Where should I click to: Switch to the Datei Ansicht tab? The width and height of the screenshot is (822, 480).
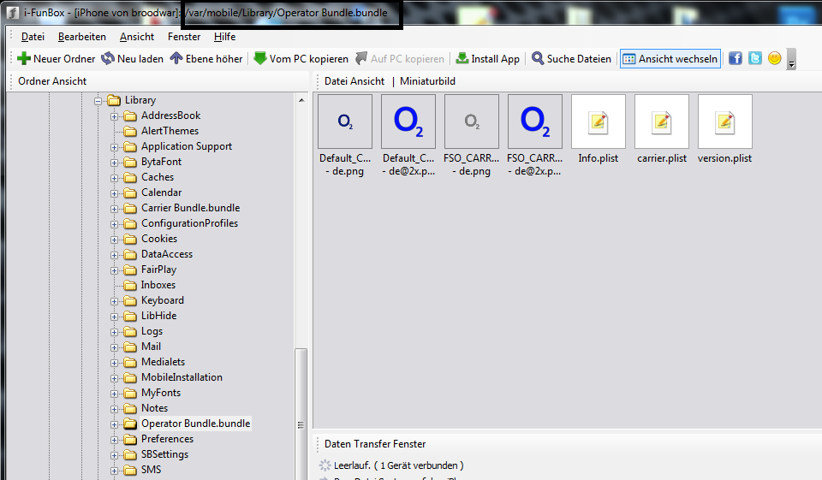point(354,81)
